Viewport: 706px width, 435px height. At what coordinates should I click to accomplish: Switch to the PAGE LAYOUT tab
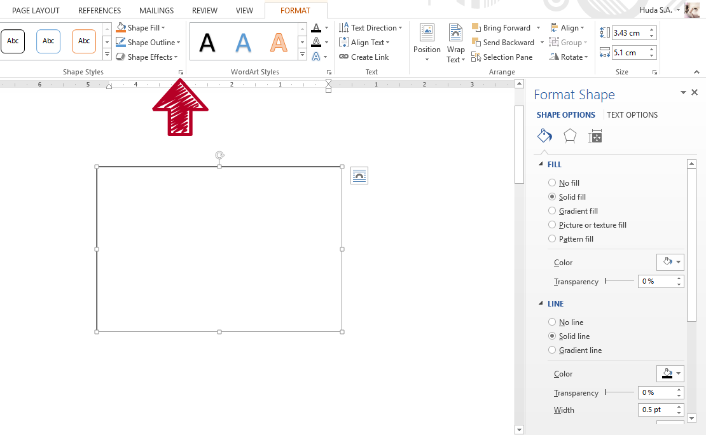[36, 11]
